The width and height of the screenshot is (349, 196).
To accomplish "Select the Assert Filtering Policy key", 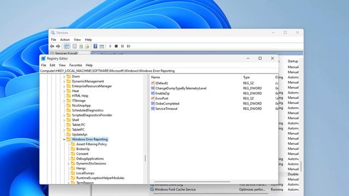I will [x=92, y=144].
